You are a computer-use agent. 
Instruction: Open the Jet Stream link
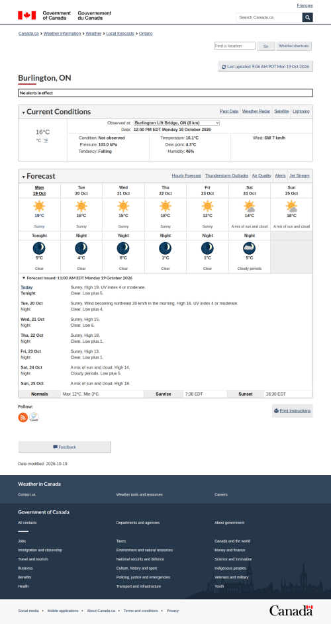(x=299, y=175)
